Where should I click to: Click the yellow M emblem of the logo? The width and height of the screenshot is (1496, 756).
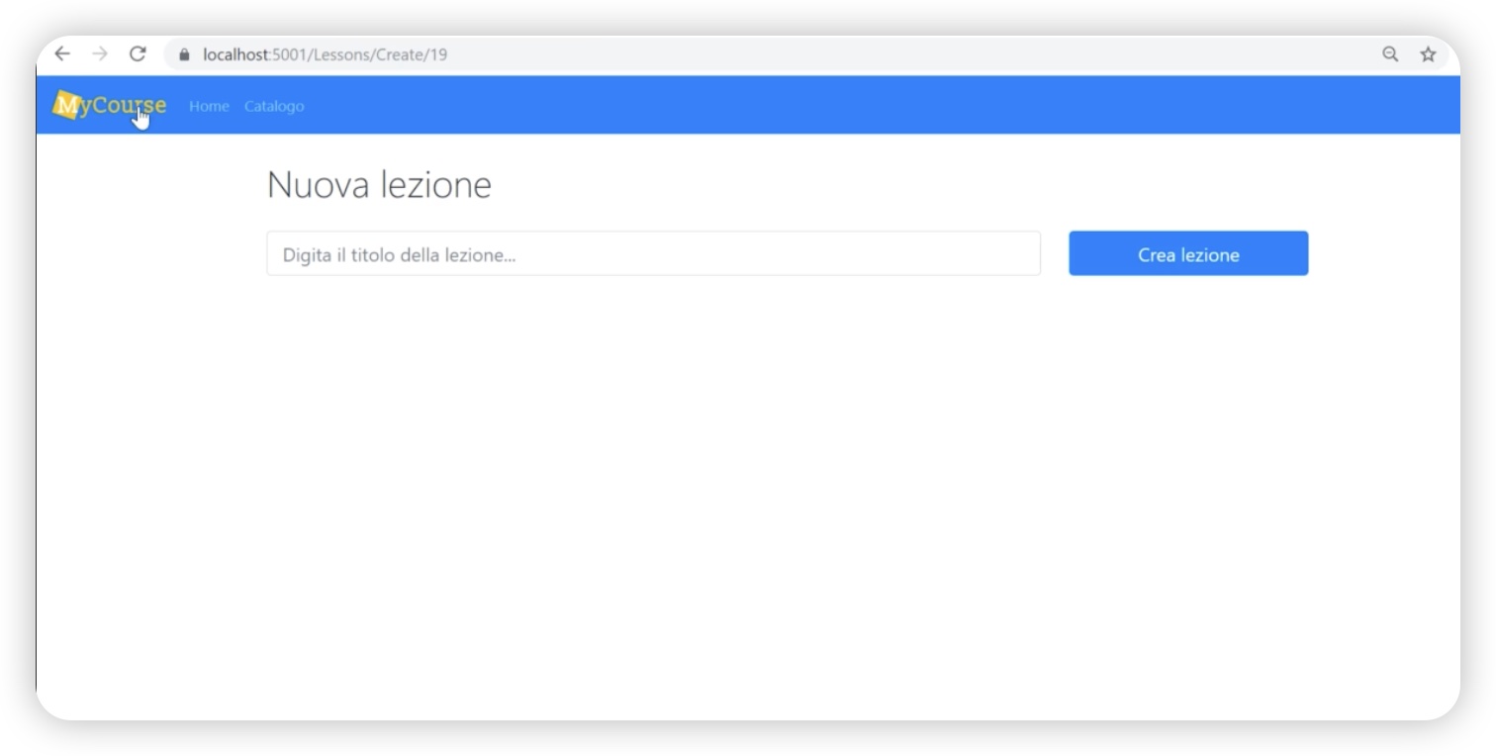pos(66,105)
